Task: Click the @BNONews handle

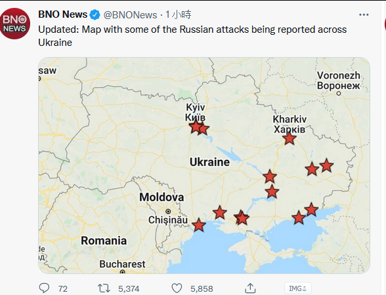Action: (x=130, y=15)
